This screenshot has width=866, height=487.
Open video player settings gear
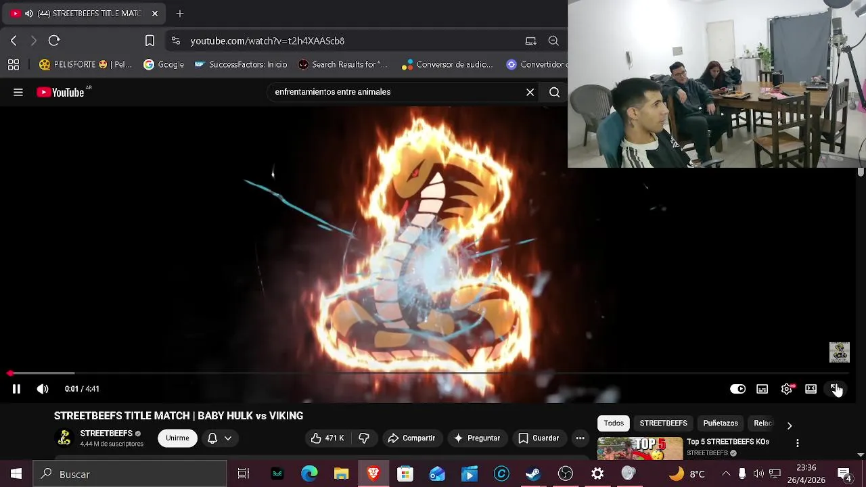[x=787, y=389]
